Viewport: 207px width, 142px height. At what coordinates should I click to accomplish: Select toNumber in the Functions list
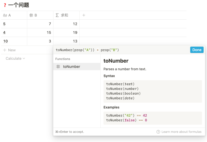pyautogui.click(x=71, y=66)
